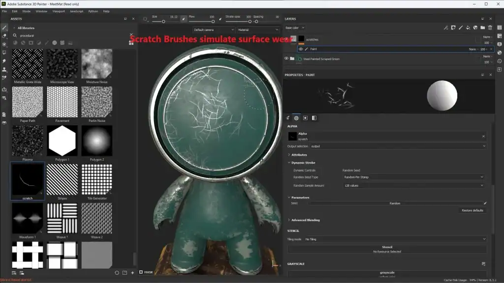Image resolution: width=504 pixels, height=283 pixels.
Task: Click the Stencil resource slot
Action: [387, 249]
